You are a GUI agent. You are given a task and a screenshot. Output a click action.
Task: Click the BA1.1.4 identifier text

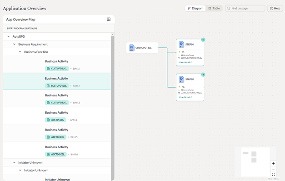pyautogui.click(x=74, y=120)
